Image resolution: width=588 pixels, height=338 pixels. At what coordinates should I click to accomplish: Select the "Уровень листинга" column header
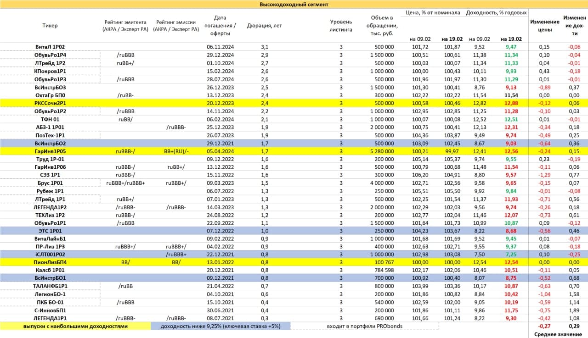pos(341,26)
